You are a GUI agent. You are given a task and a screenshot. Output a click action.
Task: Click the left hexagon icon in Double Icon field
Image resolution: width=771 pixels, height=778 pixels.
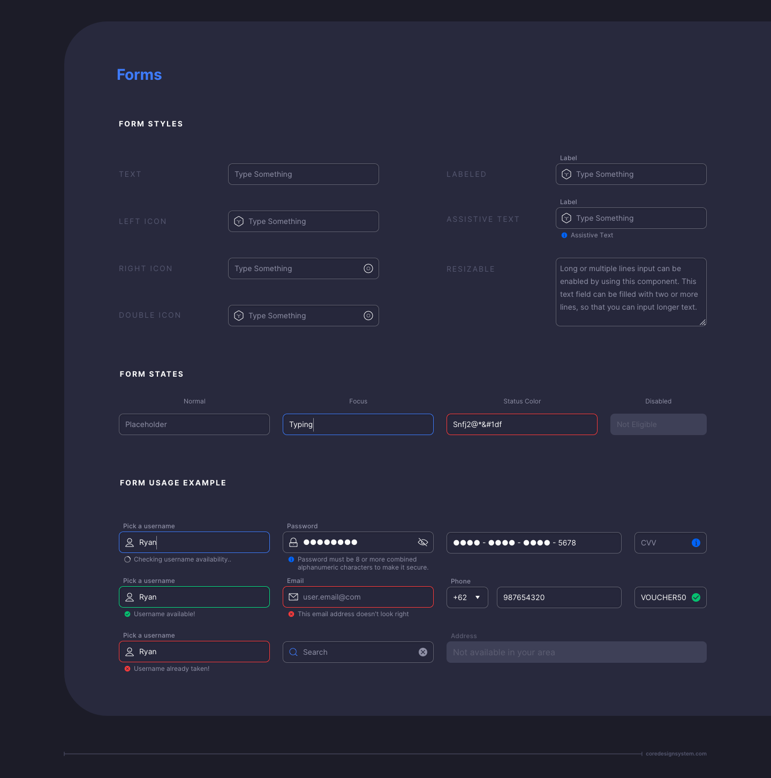tap(239, 316)
